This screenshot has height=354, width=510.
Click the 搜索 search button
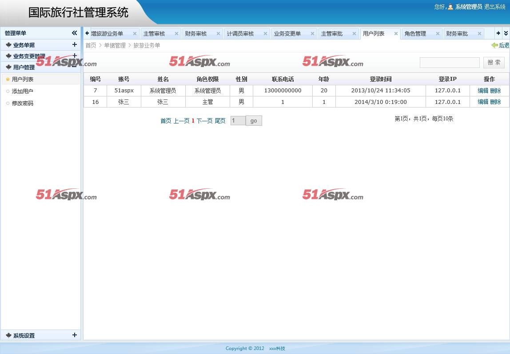point(494,63)
